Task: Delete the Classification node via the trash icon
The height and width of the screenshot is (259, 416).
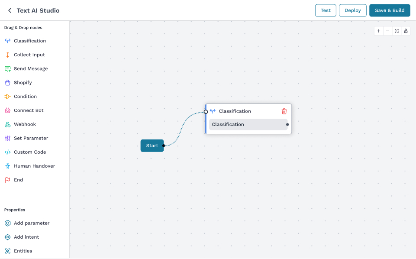Action: [284, 111]
